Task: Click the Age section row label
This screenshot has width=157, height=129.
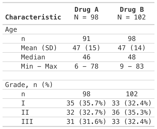Action: [11, 29]
